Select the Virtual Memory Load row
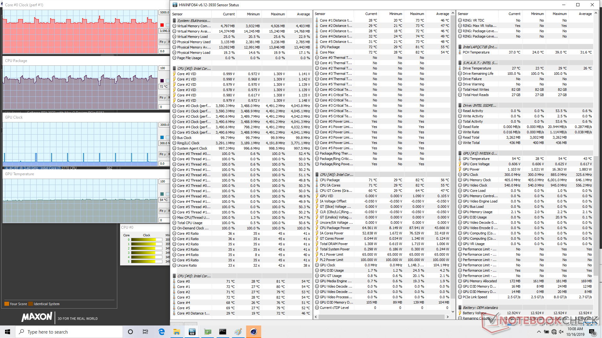 coord(241,37)
